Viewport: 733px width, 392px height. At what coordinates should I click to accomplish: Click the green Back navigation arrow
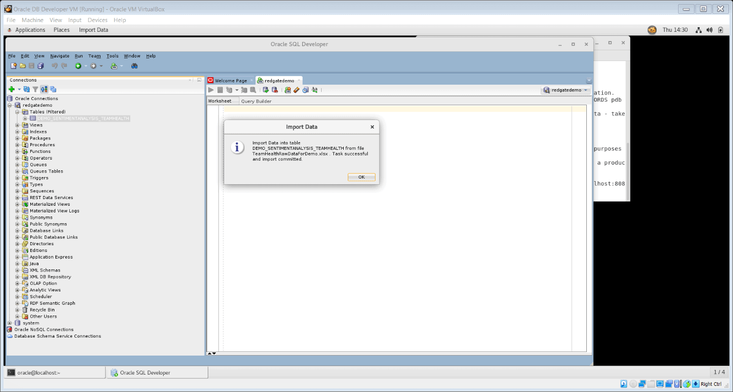coord(78,66)
